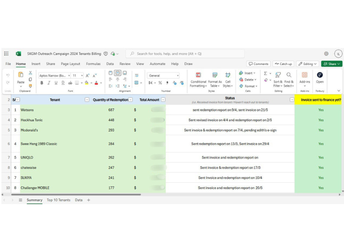
Task: Select the Cut scissors icon
Action: point(31,73)
